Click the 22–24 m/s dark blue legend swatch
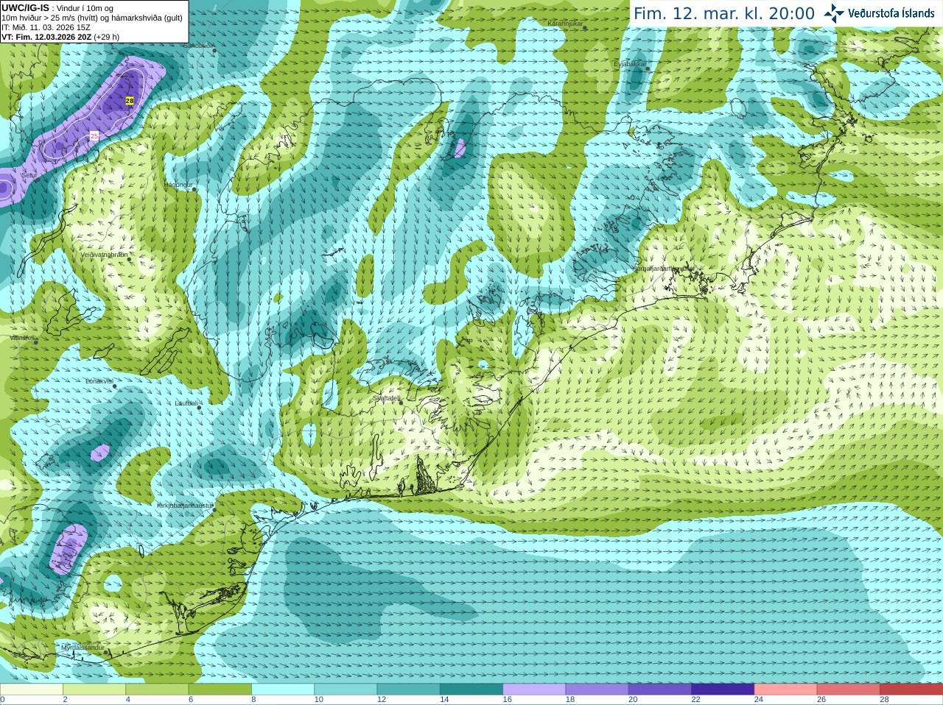The height and width of the screenshot is (705, 943). click(x=723, y=690)
